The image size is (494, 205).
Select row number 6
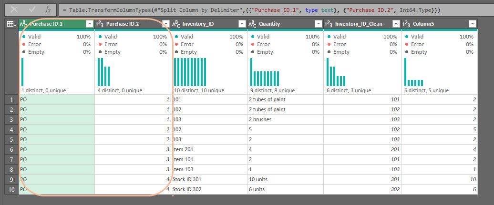coord(12,149)
